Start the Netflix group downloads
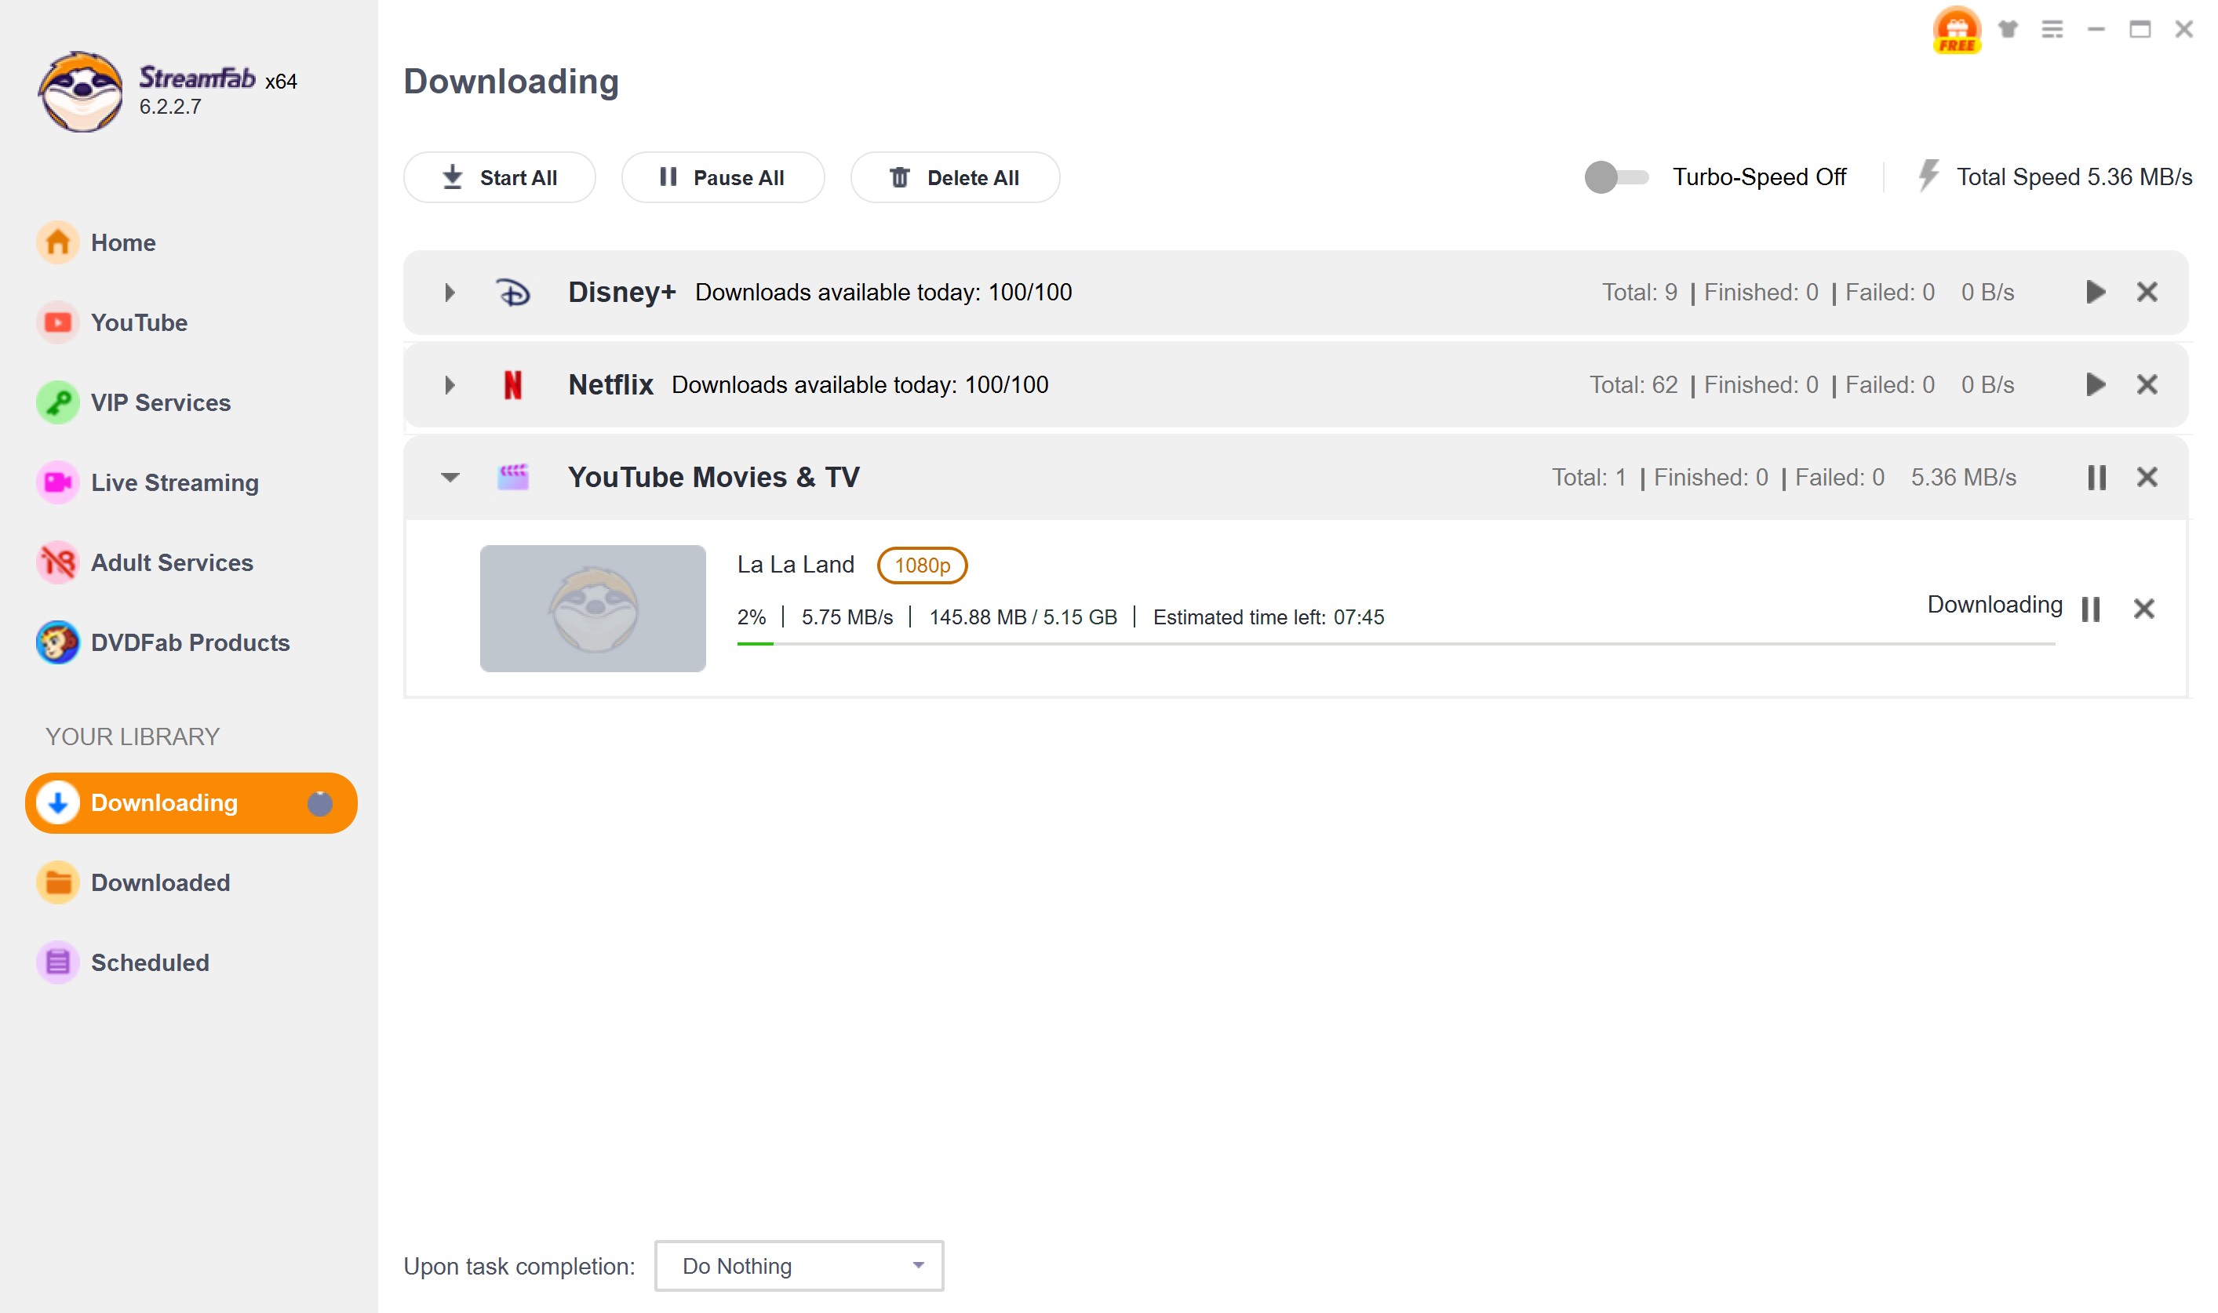Viewport: 2218px width, 1313px height. [x=2095, y=385]
